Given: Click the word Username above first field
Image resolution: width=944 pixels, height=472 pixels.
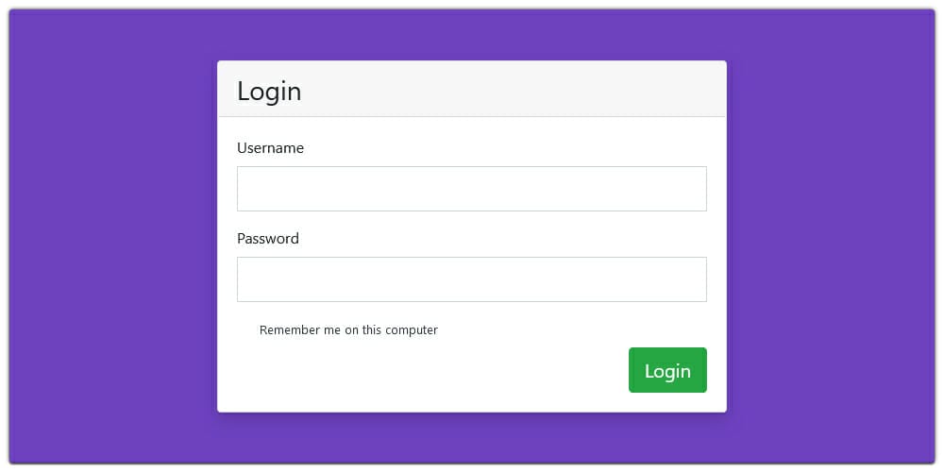Looking at the screenshot, I should [270, 148].
